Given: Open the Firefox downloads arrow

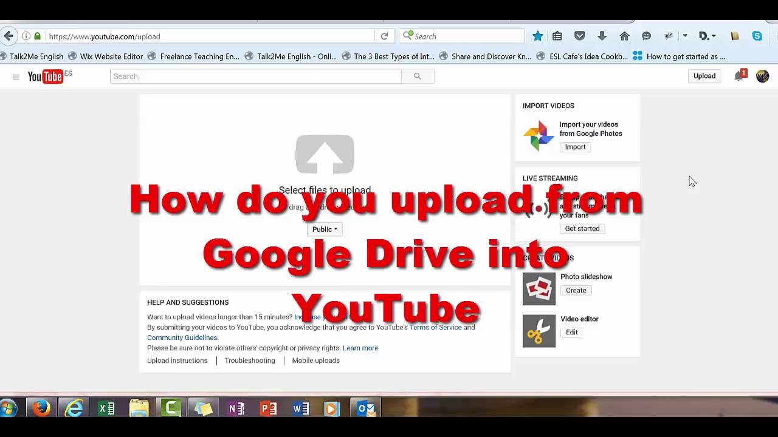Looking at the screenshot, I should [x=602, y=36].
